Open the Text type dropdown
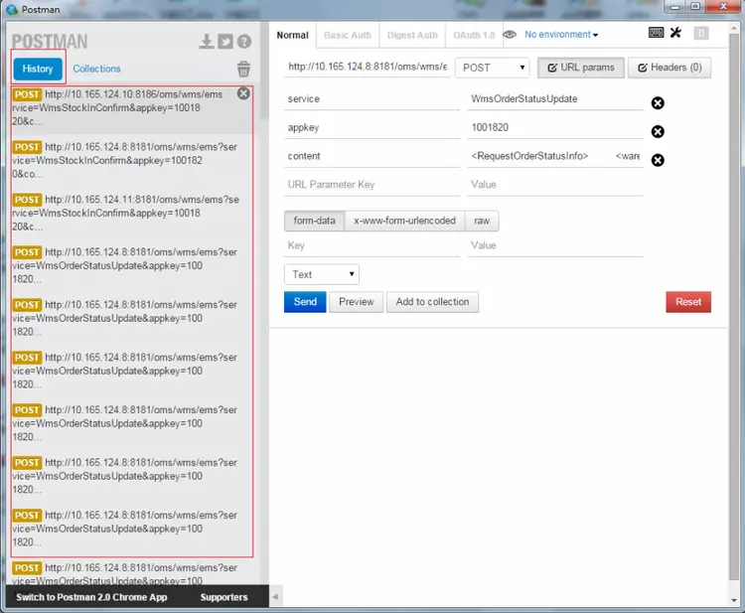 322,274
